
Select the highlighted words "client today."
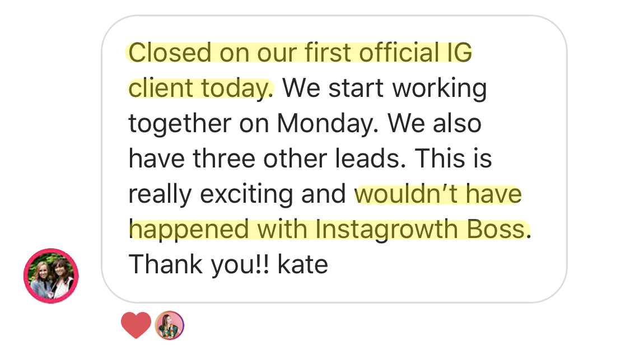pos(201,88)
